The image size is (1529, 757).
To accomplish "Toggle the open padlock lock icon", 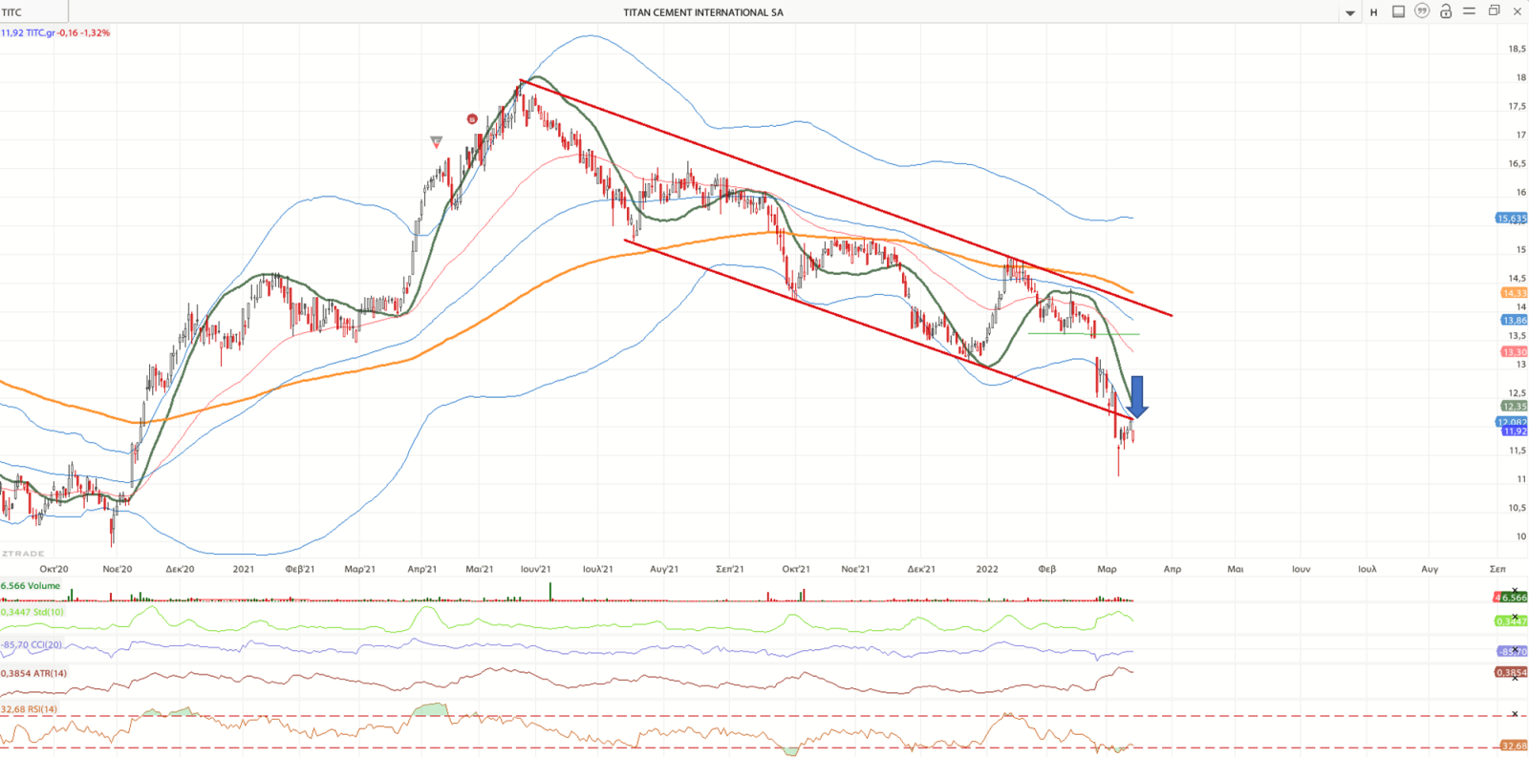I will (x=1446, y=11).
